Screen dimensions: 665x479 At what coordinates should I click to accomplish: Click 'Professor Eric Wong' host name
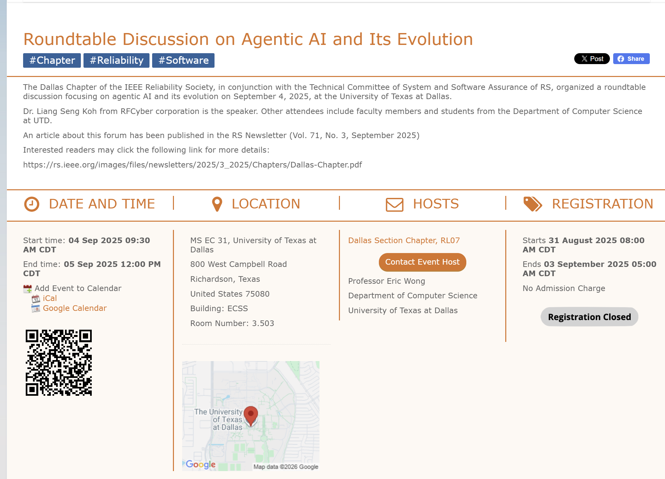pos(387,281)
